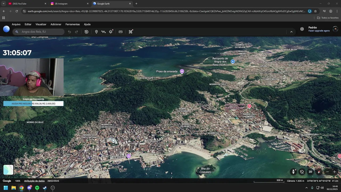
Task: Select the draw path or polygon tool
Action: 104,32
